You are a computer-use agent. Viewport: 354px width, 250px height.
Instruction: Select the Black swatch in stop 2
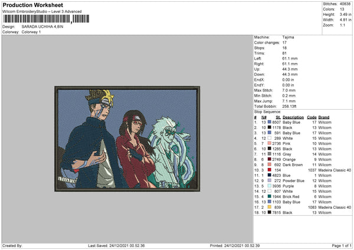point(270,127)
